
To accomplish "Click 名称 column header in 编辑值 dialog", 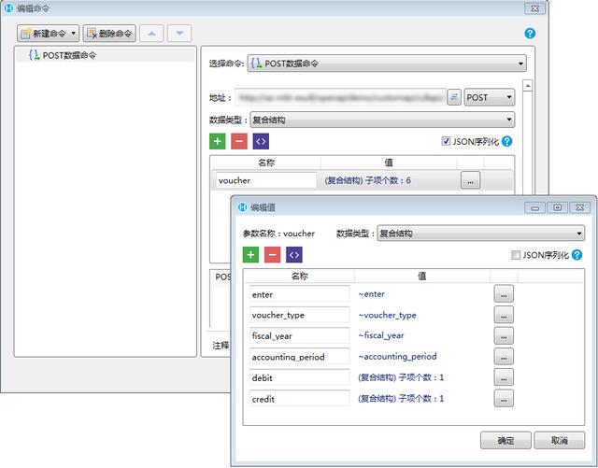I will [299, 277].
